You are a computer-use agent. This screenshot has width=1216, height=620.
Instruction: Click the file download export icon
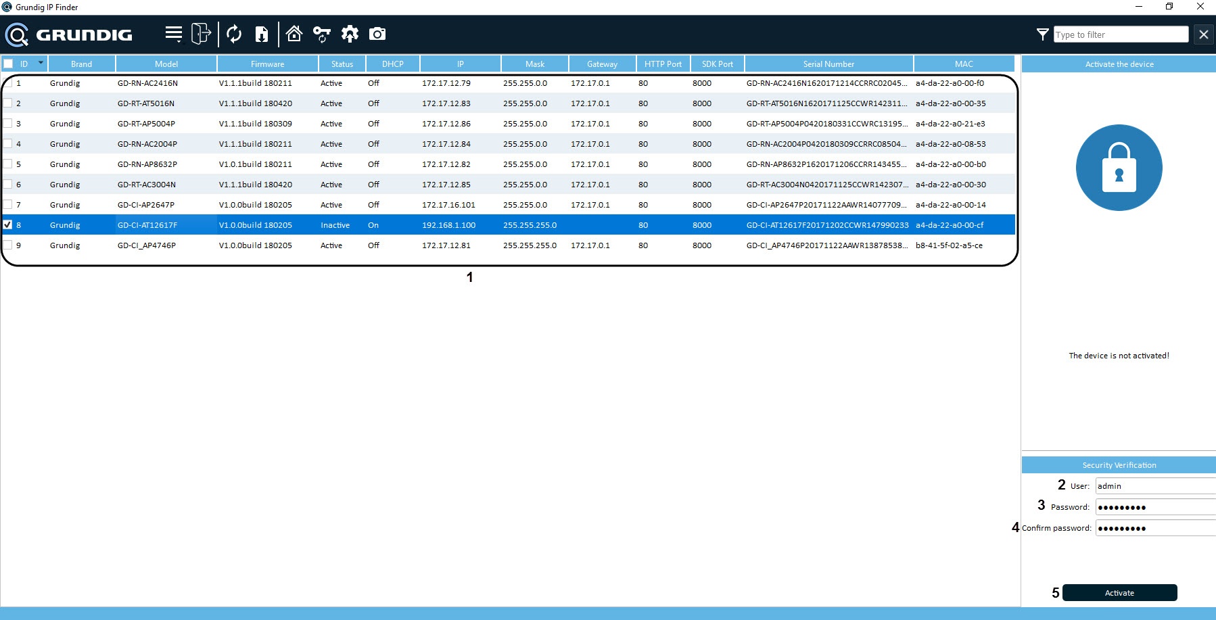262,34
